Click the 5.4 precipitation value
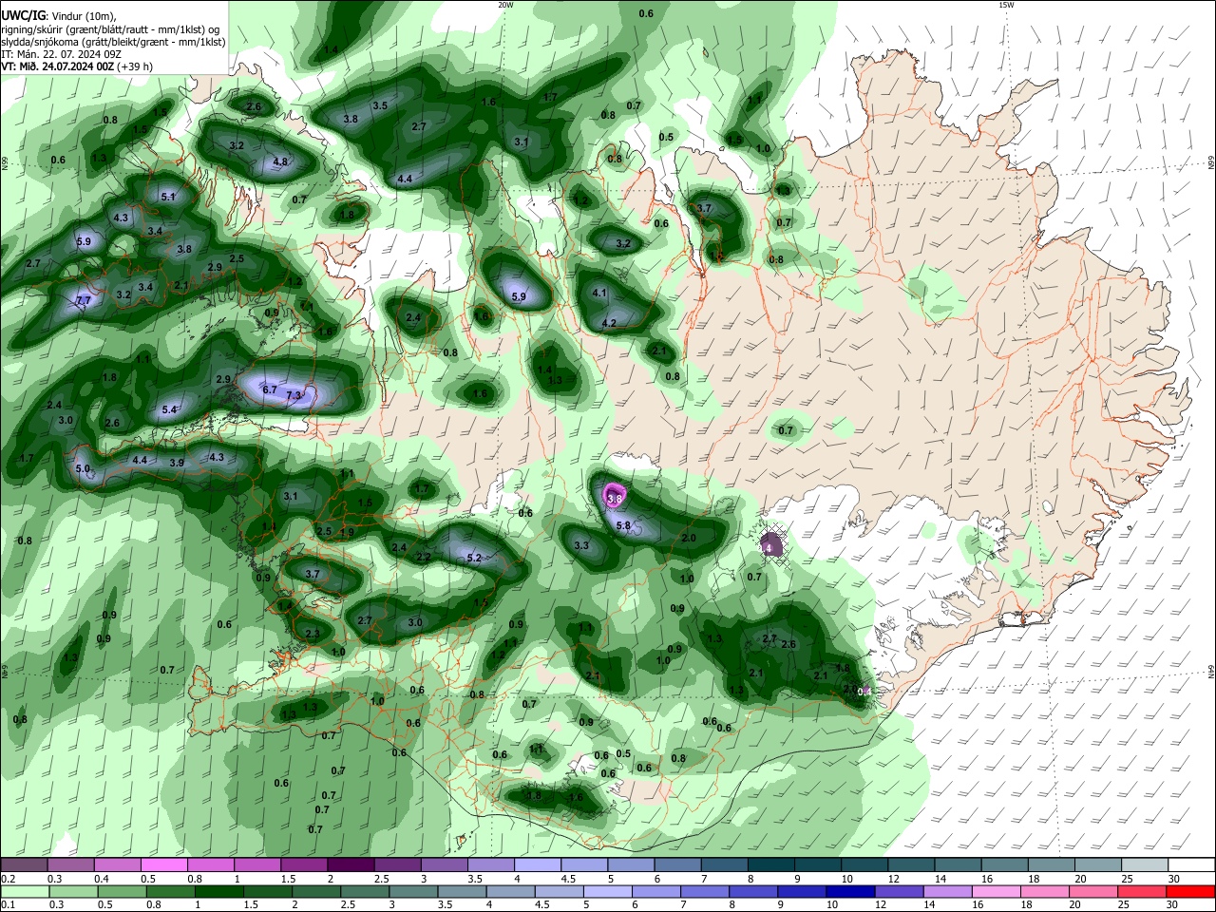The width and height of the screenshot is (1216, 912). 169,409
